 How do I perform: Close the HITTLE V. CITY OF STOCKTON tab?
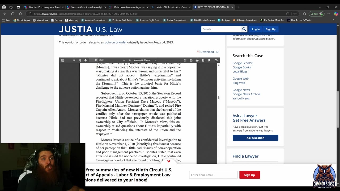[232, 7]
